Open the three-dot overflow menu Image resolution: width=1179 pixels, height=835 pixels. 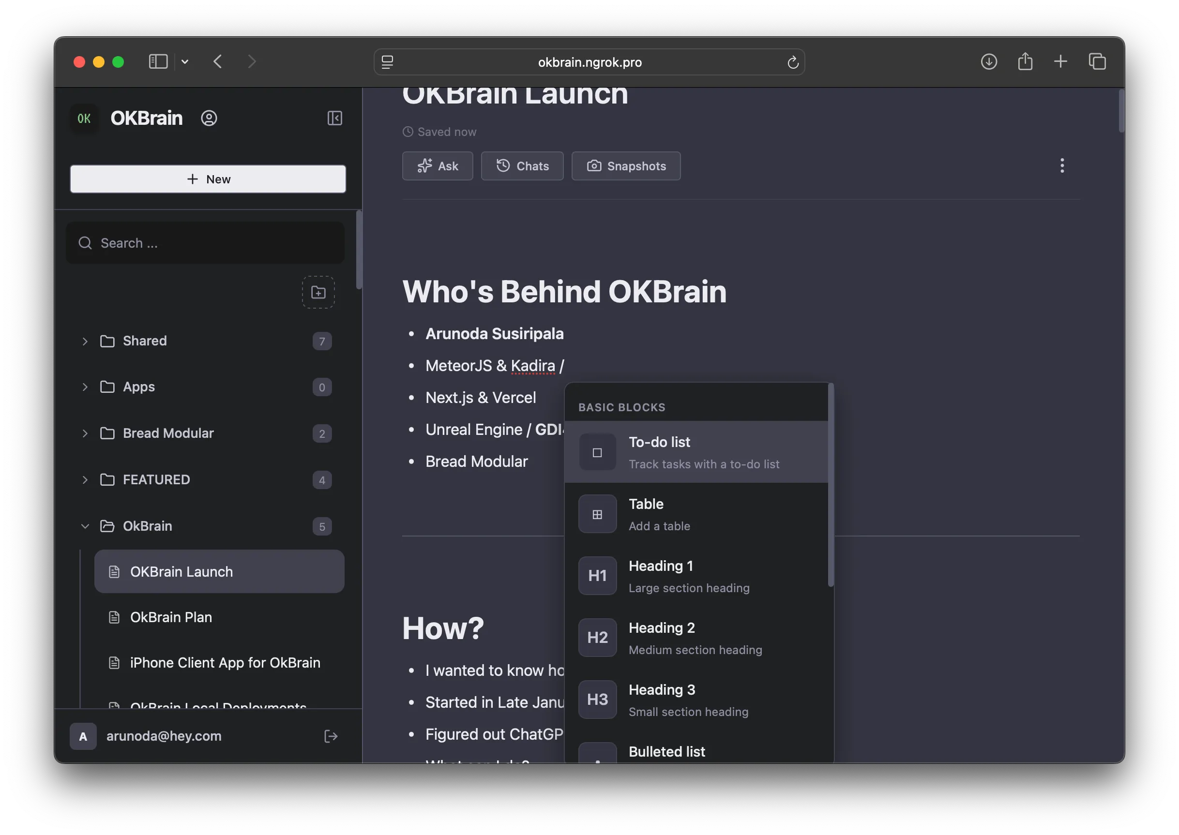[x=1062, y=165]
